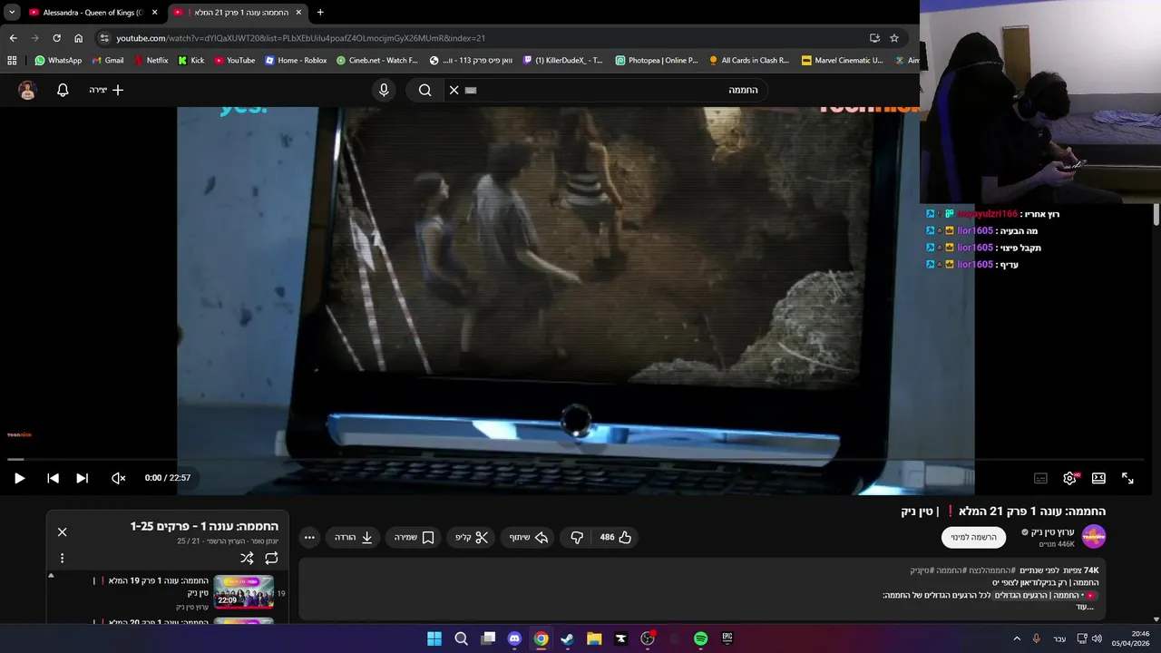The width and height of the screenshot is (1161, 653).
Task: Toggle playlist loop
Action: pyautogui.click(x=271, y=558)
